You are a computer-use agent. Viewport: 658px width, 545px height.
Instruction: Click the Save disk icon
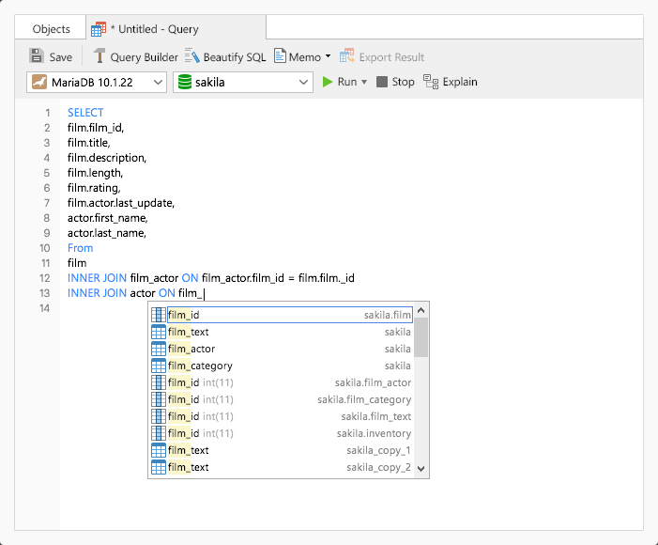[37, 56]
